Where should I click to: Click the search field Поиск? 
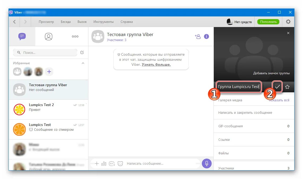45,53
